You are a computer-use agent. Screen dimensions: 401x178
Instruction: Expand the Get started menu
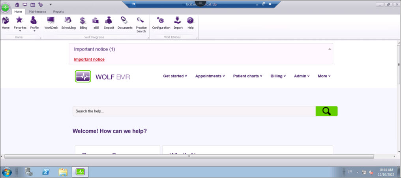pos(175,76)
